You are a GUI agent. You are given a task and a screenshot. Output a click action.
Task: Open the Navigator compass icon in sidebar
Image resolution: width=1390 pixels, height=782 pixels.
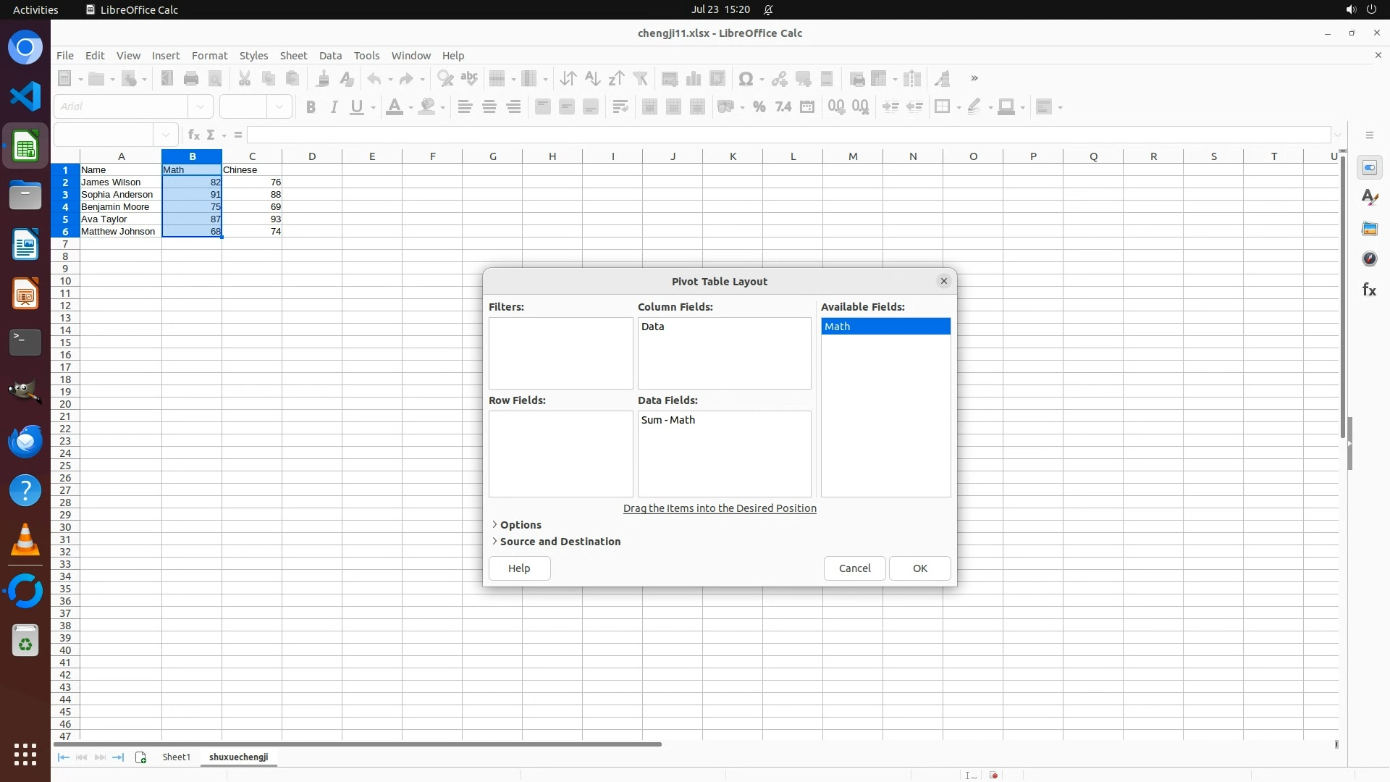click(1369, 258)
